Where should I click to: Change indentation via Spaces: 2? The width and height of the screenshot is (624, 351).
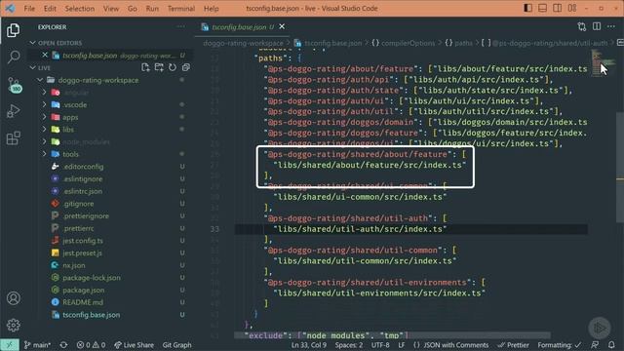coord(349,345)
